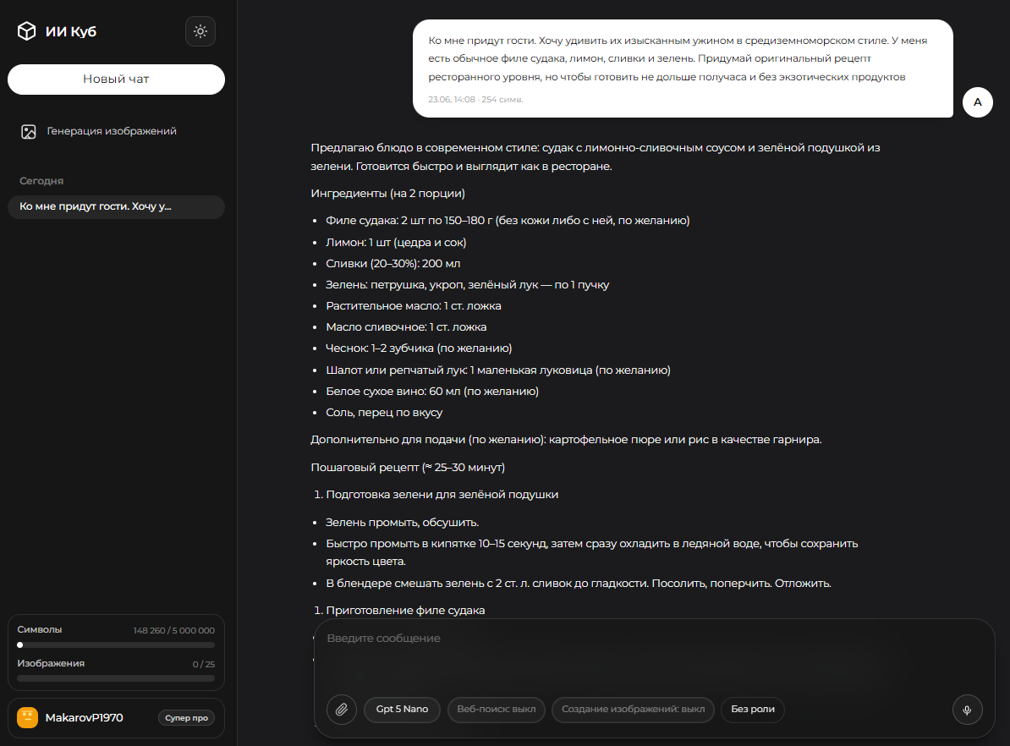Click the user avatar circle labeled A

(x=977, y=102)
